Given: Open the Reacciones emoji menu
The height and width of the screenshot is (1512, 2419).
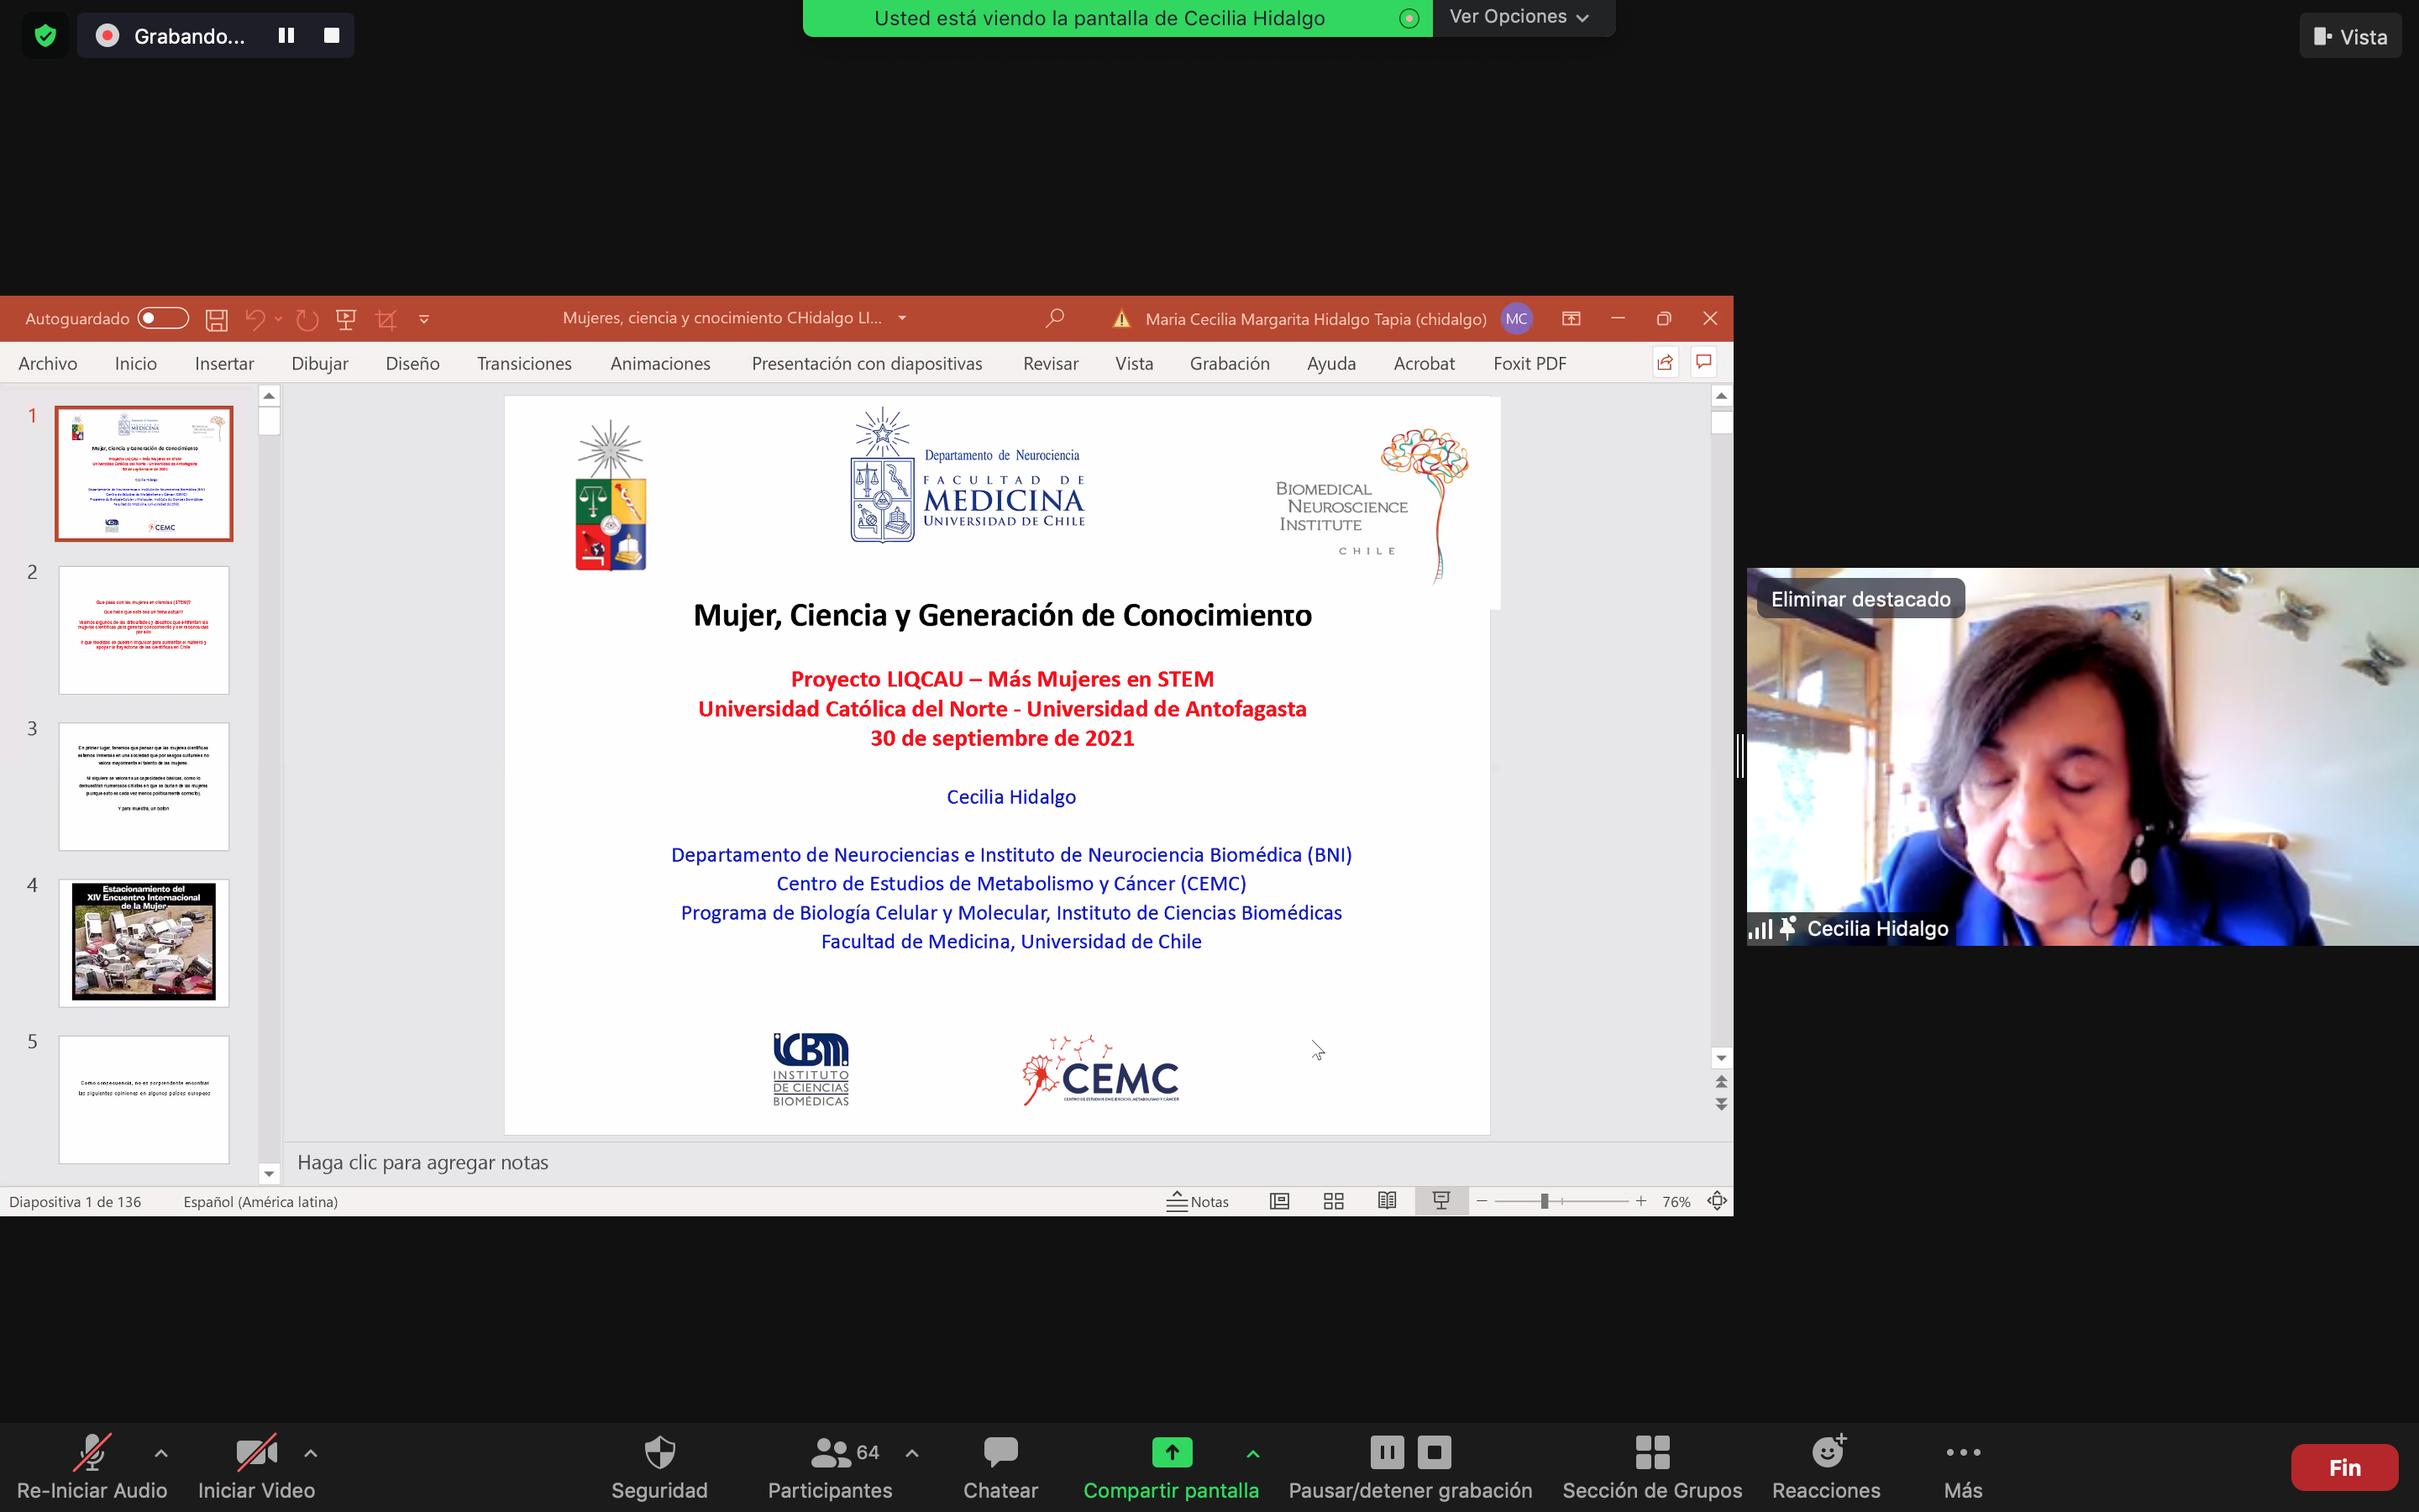Looking at the screenshot, I should point(1826,1452).
